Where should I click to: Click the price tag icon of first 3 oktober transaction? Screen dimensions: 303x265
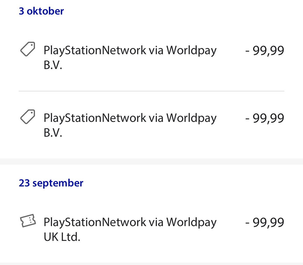[28, 49]
